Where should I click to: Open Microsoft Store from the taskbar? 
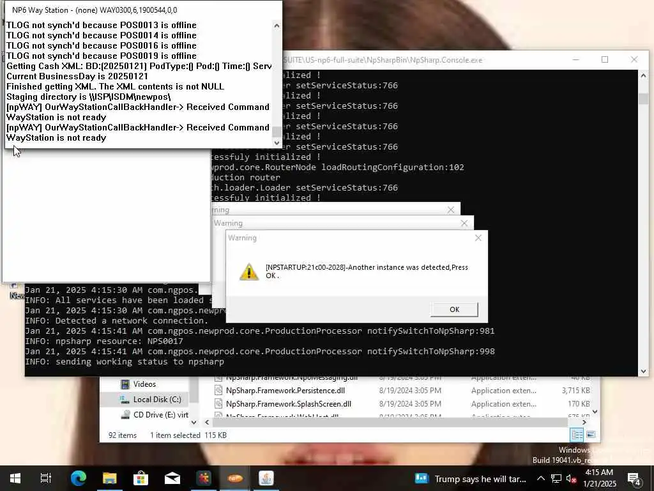tap(141, 478)
